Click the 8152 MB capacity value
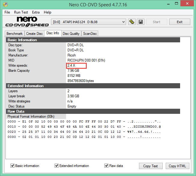Screen dimensions: 196x176 [x=74, y=76]
